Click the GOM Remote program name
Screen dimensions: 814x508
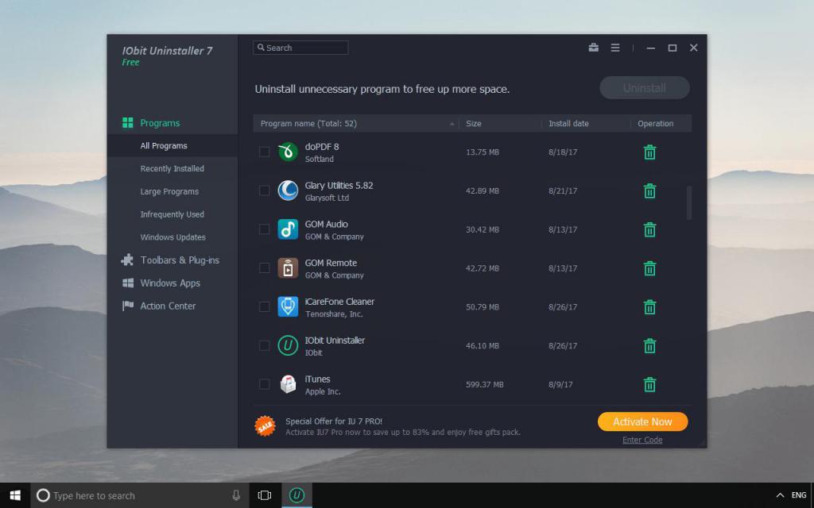tap(331, 263)
